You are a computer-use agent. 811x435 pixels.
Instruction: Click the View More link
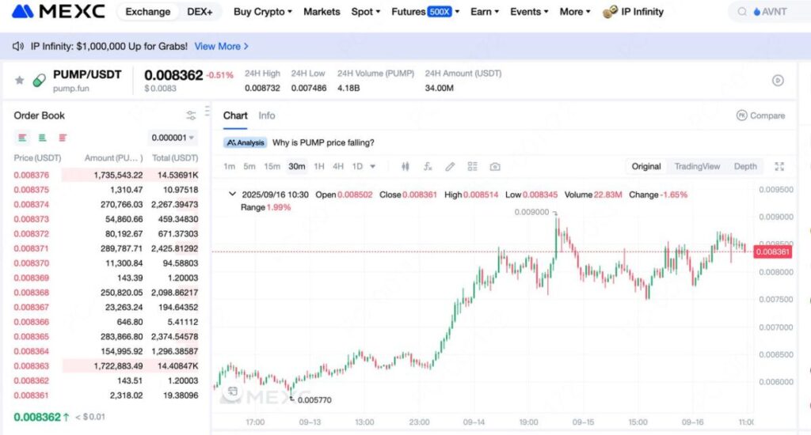(x=222, y=46)
